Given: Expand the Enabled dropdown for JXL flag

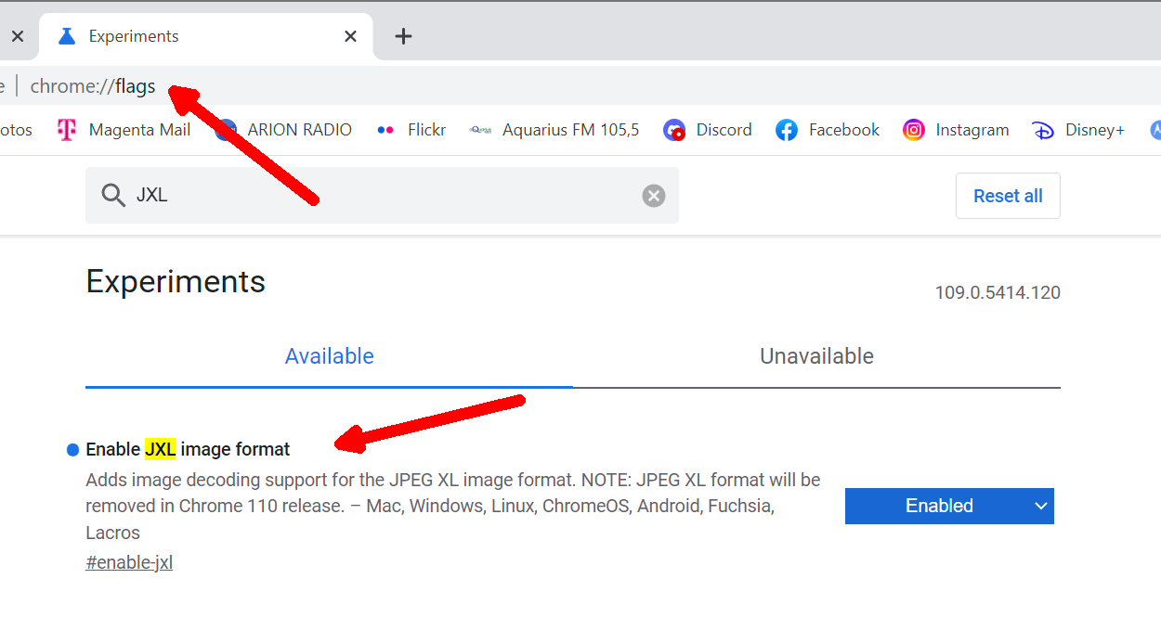Looking at the screenshot, I should [x=949, y=506].
